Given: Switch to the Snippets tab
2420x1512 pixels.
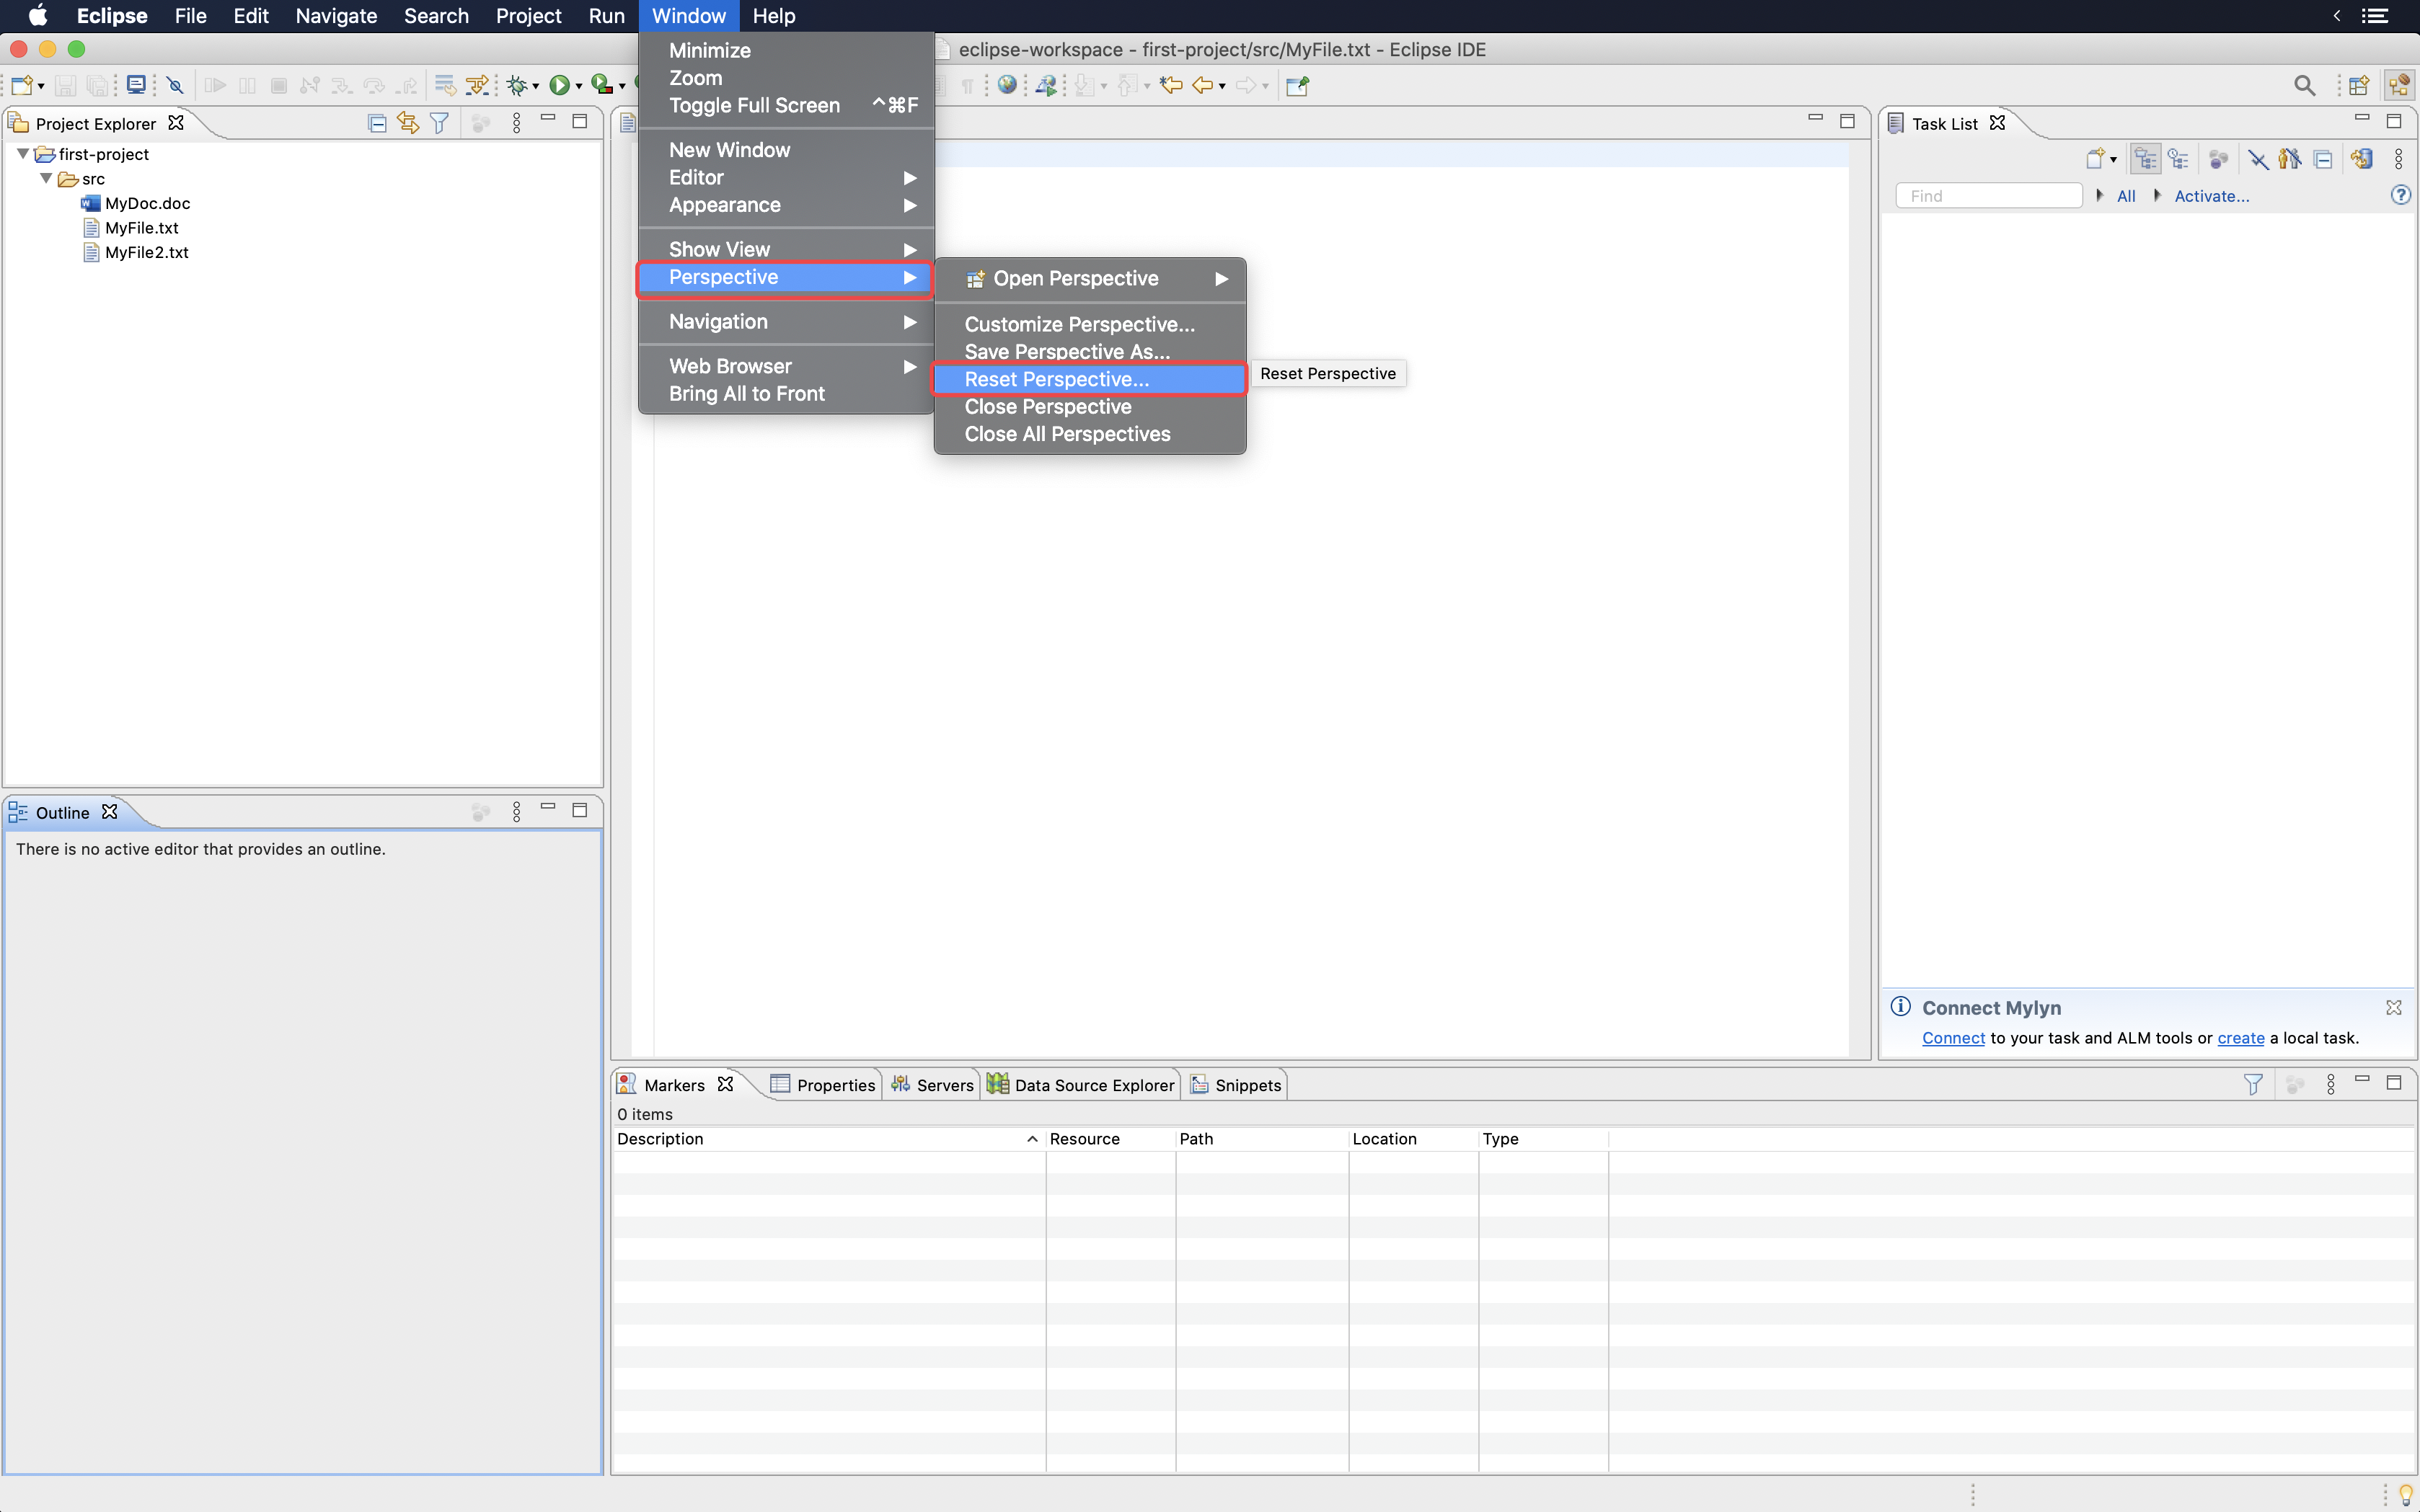Looking at the screenshot, I should (x=1235, y=1085).
